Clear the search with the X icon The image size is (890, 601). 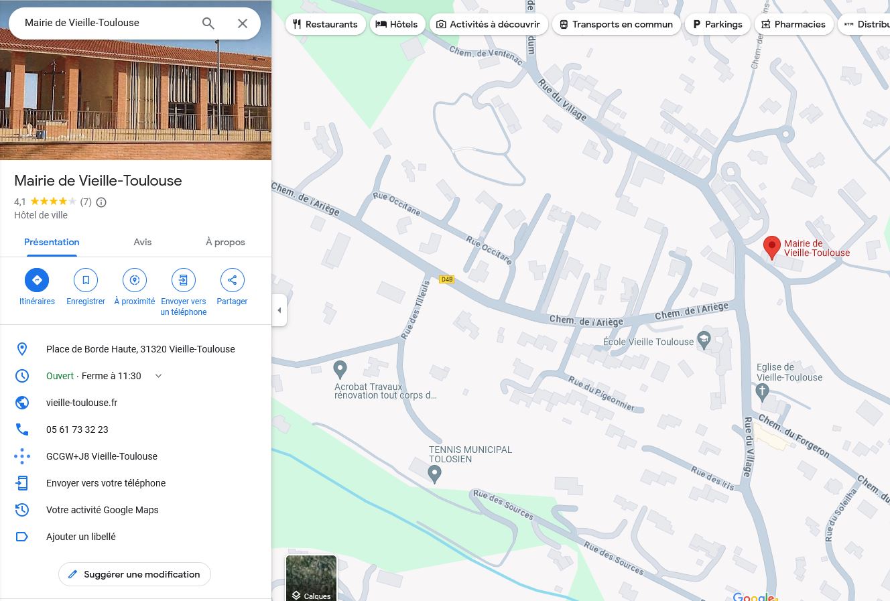pyautogui.click(x=243, y=23)
